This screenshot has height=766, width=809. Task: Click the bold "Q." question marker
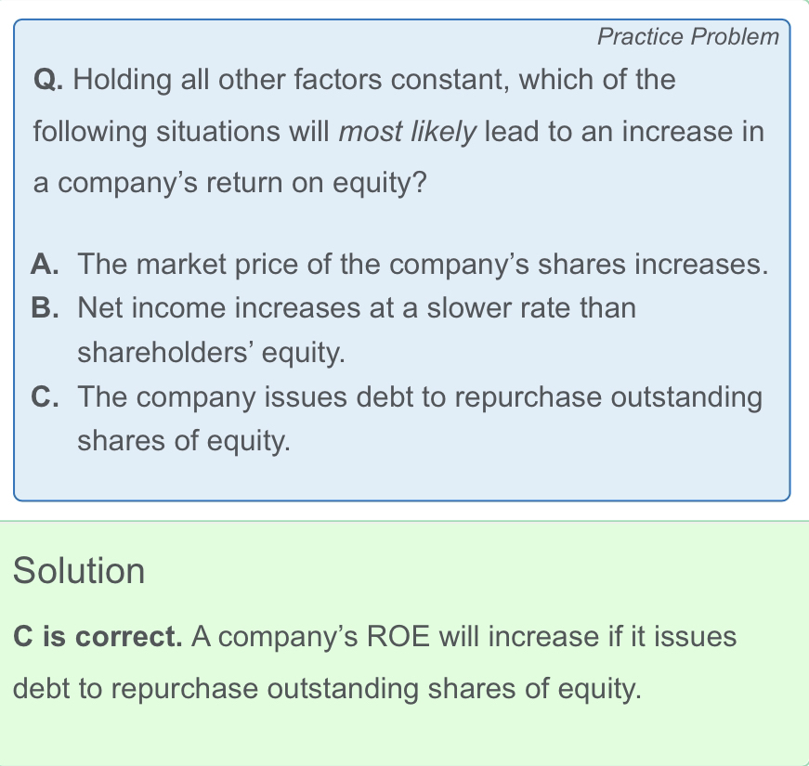[x=48, y=81]
